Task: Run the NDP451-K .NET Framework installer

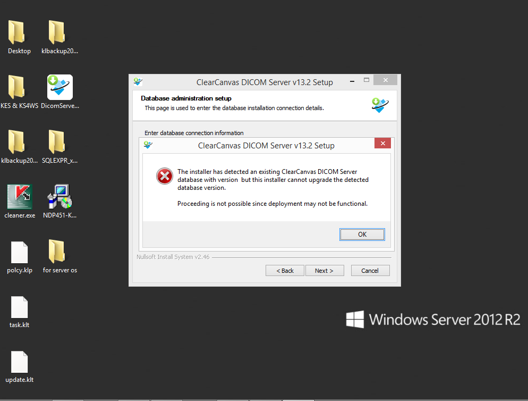Action: [59, 197]
